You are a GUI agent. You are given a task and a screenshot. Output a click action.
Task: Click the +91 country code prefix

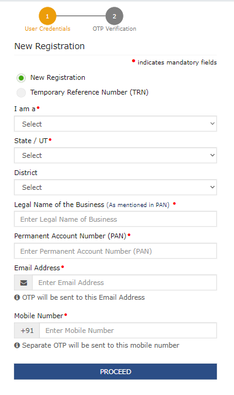click(27, 330)
